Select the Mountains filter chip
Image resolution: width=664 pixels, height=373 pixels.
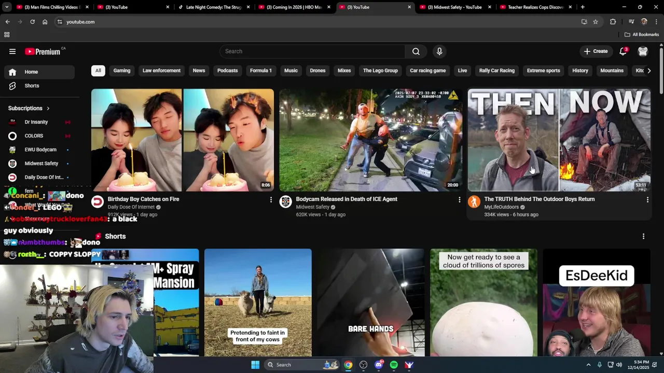pyautogui.click(x=612, y=70)
